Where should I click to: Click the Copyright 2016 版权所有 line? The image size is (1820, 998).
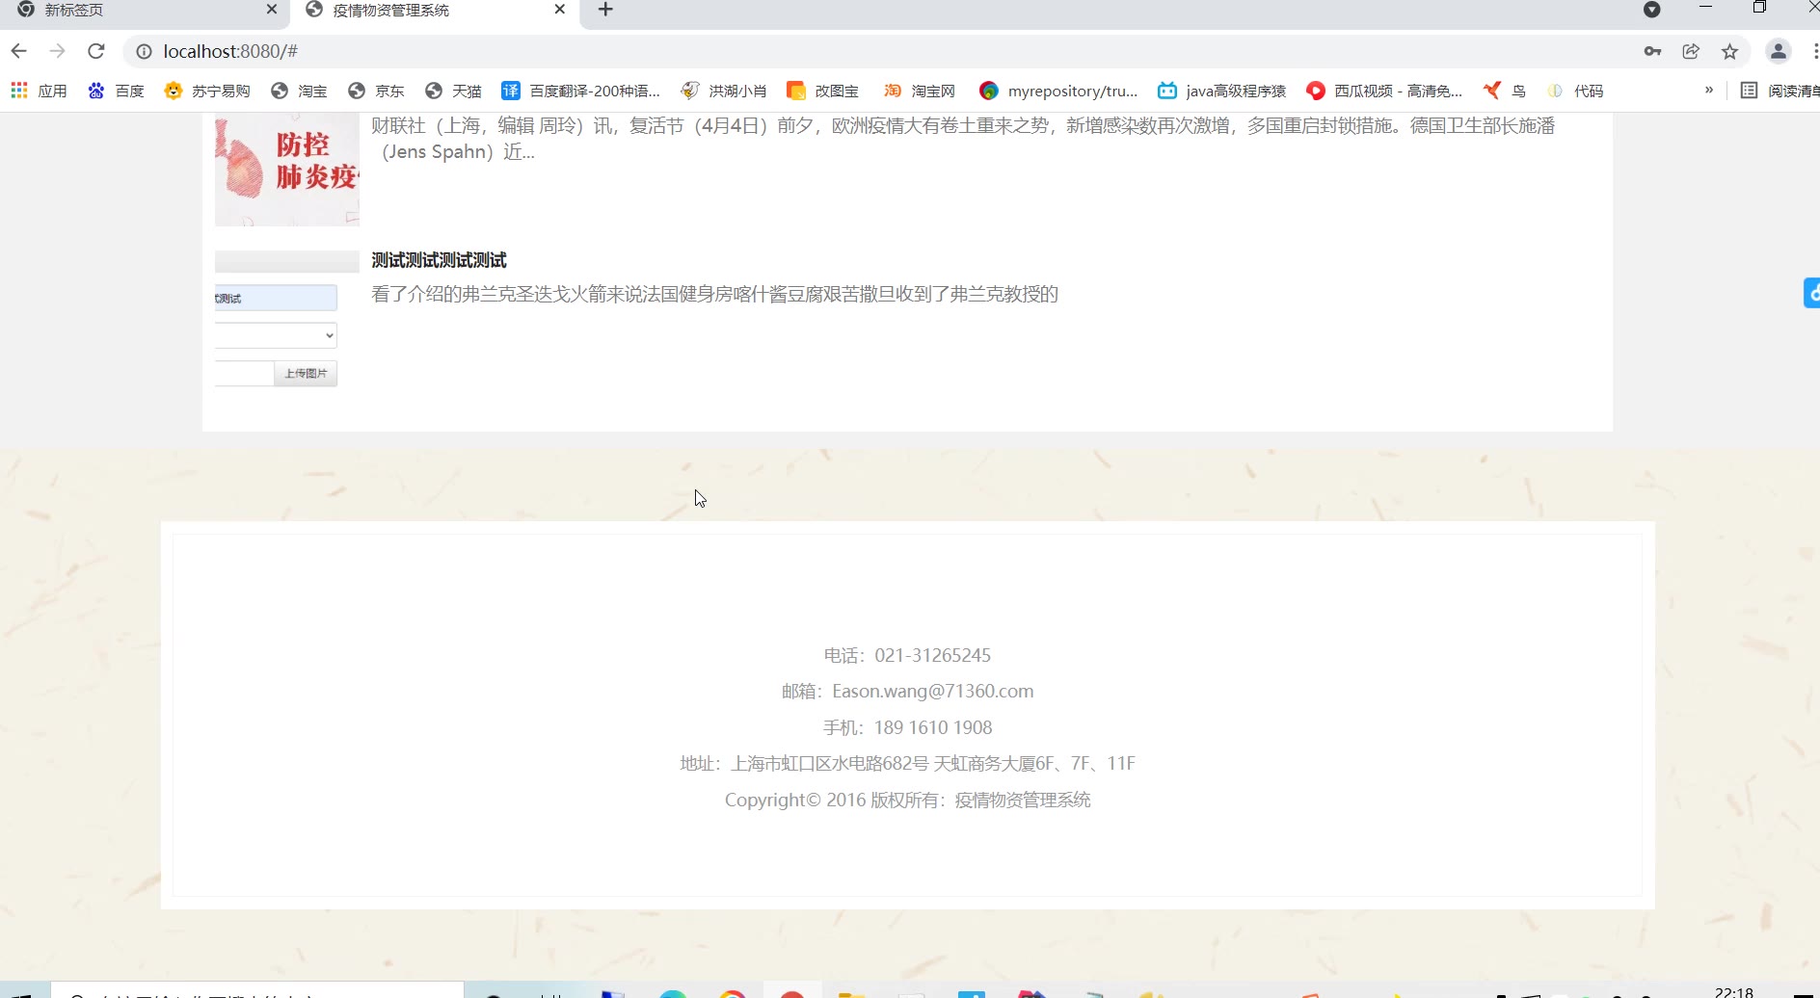tap(907, 800)
